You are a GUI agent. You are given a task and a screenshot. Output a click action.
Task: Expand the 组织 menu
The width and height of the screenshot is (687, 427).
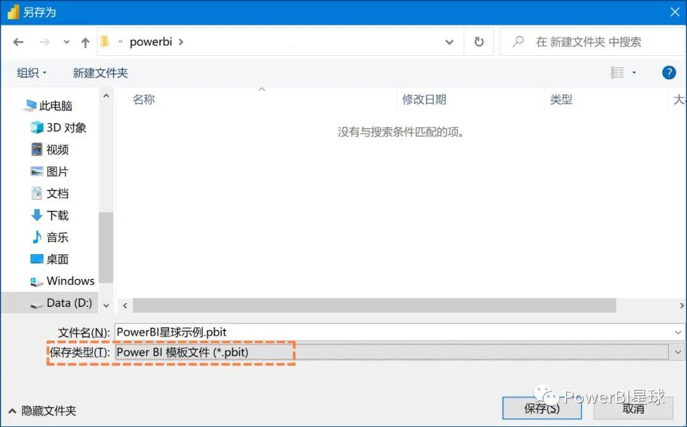(x=31, y=72)
